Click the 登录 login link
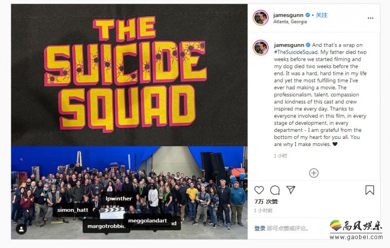The image size is (390, 248). click(x=260, y=228)
